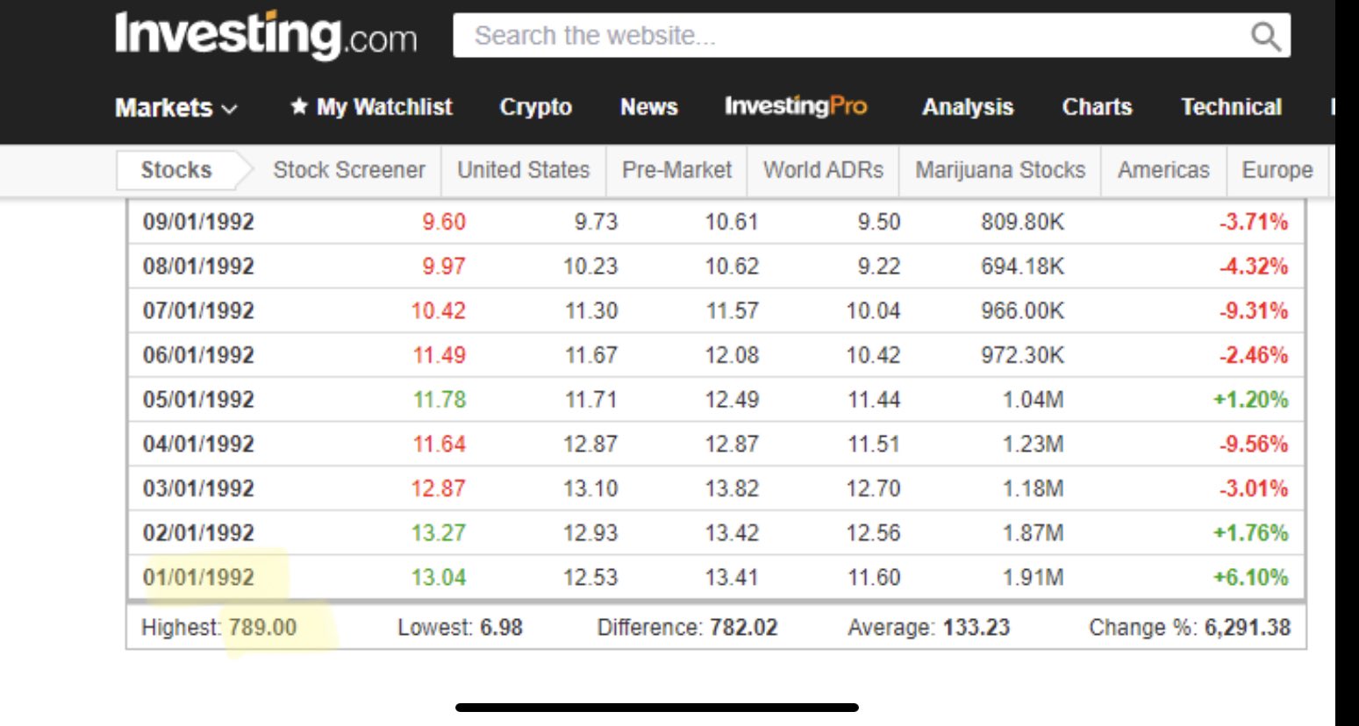Go to the News section
The height and width of the screenshot is (726, 1359).
[649, 107]
